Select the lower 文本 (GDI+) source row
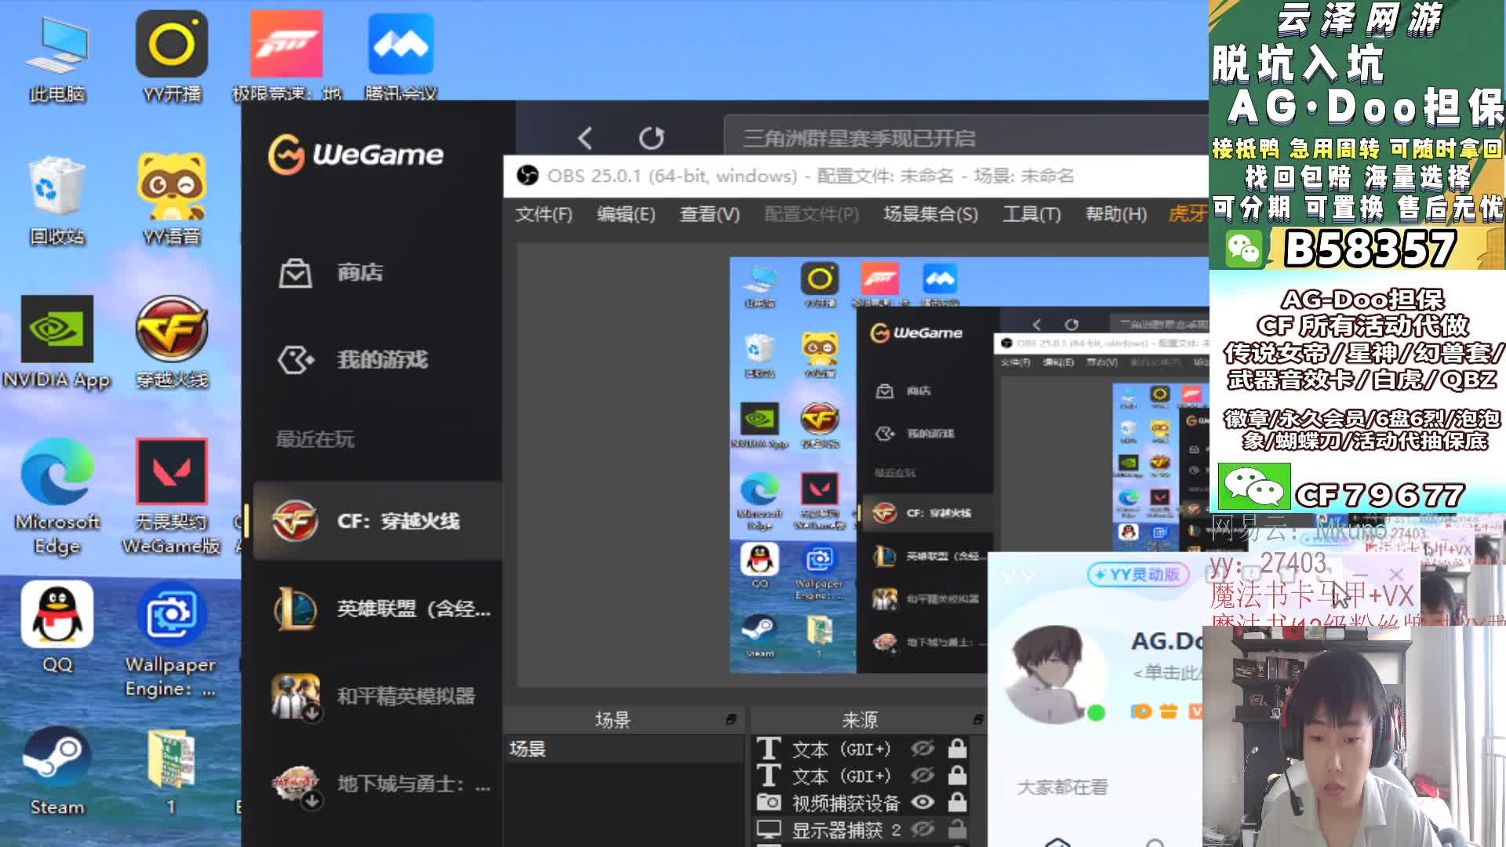 pos(861,776)
